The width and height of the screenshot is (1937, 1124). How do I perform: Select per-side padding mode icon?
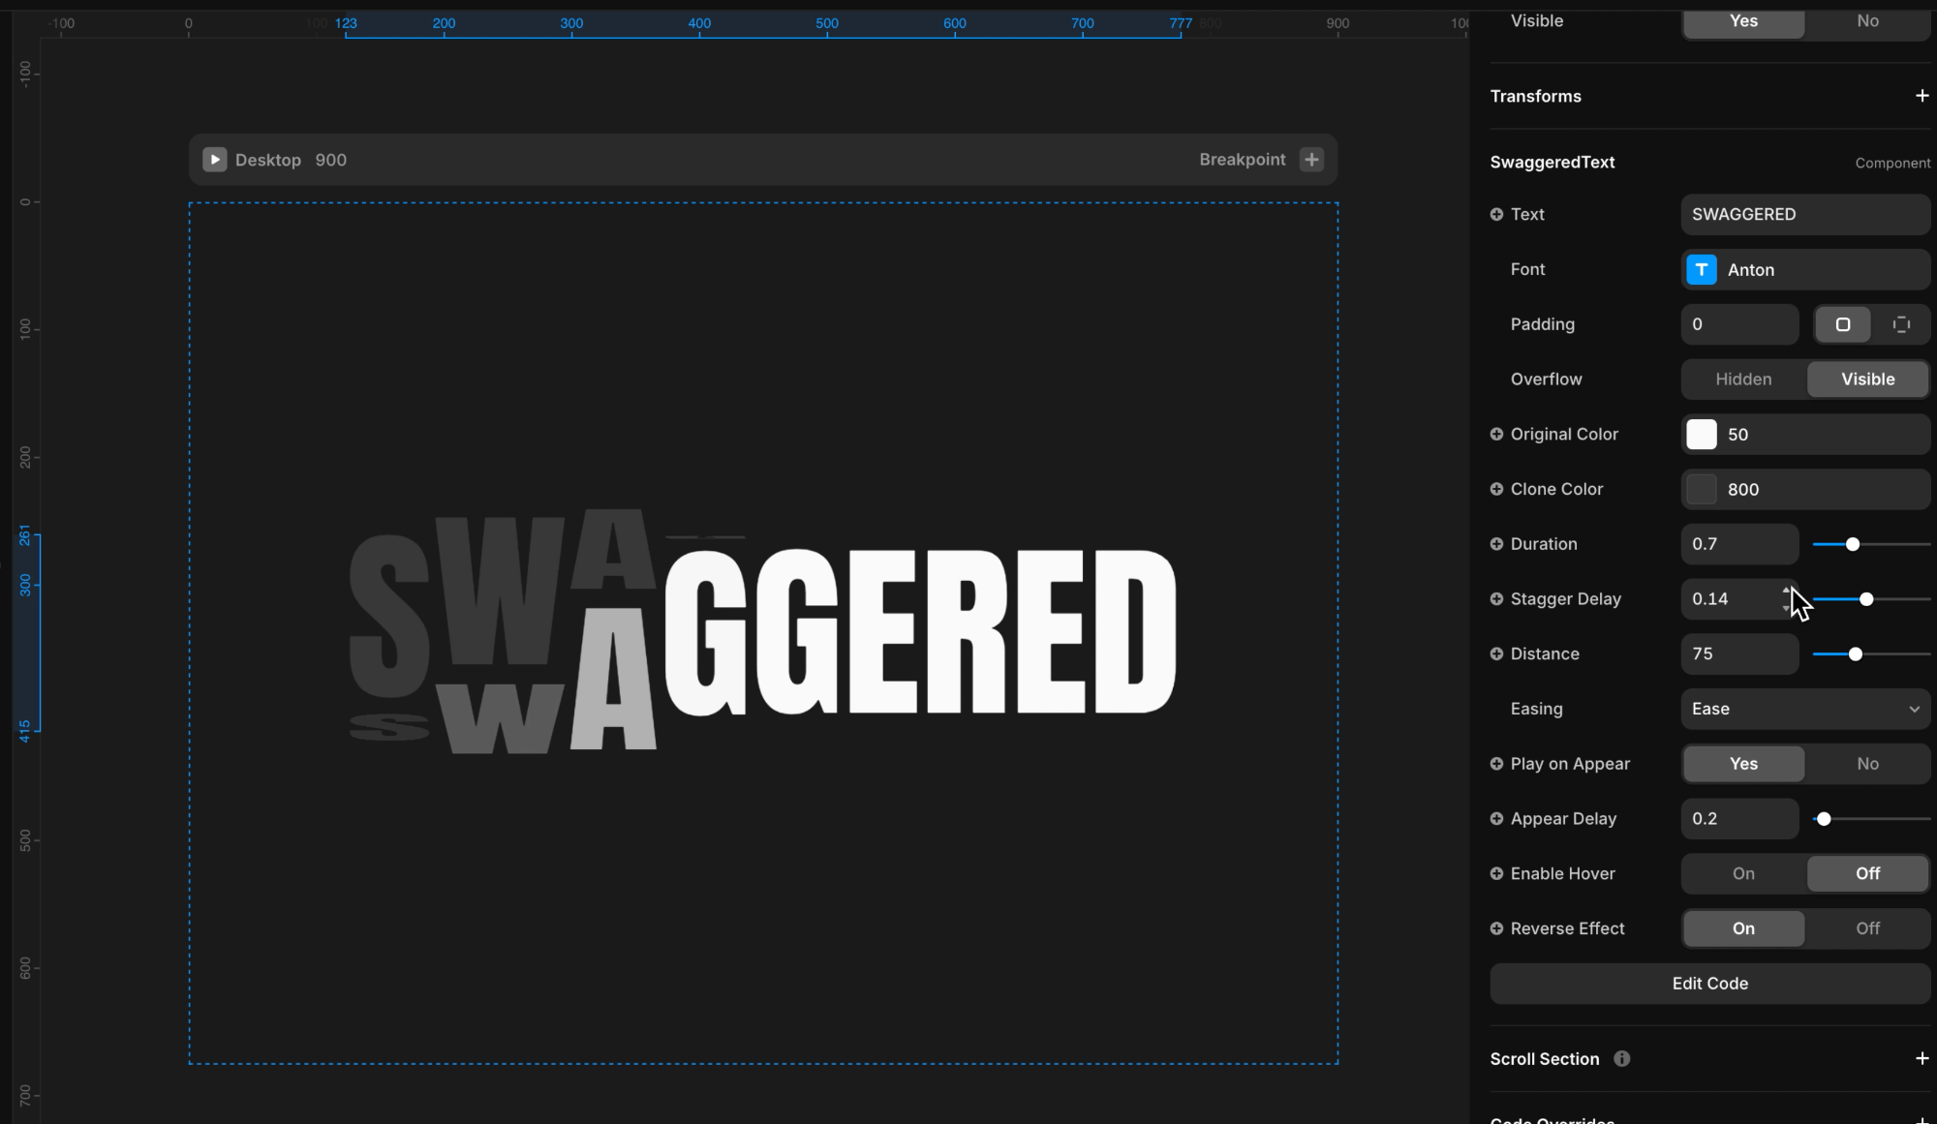click(x=1901, y=324)
